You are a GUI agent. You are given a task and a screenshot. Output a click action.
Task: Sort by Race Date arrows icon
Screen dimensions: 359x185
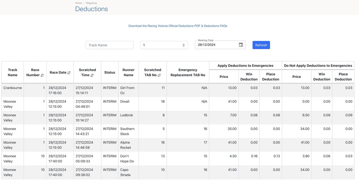69,73
